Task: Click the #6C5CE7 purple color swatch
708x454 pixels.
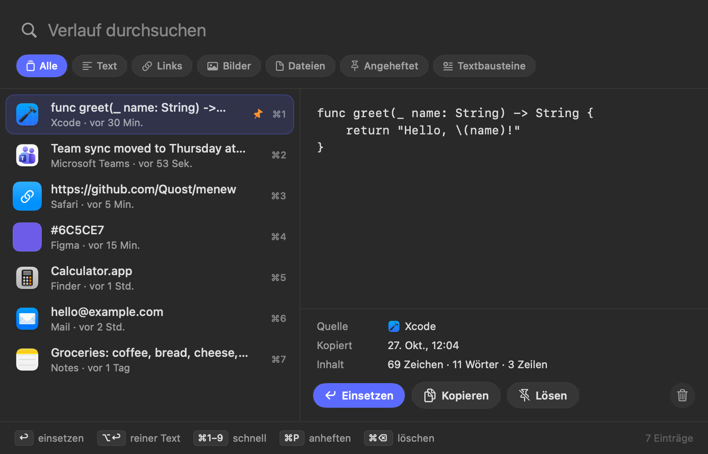Action: pyautogui.click(x=27, y=237)
